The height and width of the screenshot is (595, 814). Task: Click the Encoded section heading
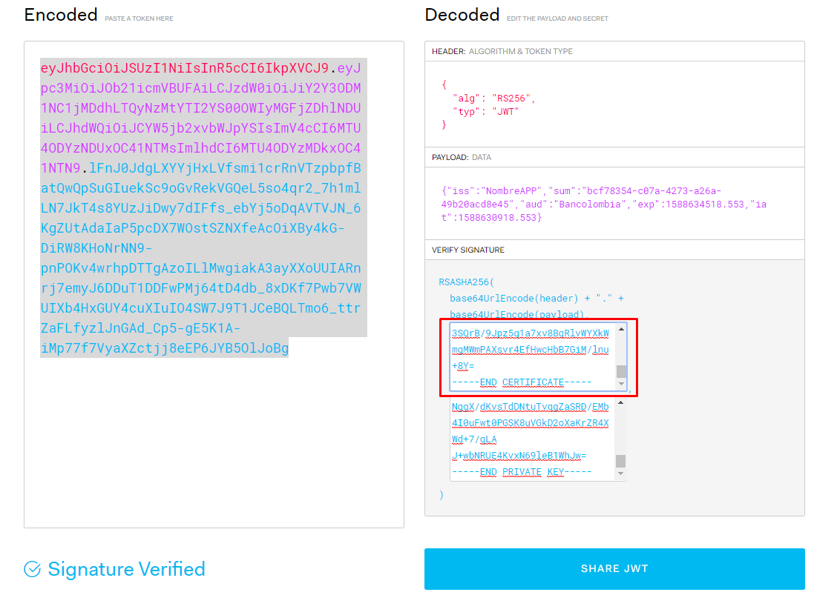tap(61, 14)
